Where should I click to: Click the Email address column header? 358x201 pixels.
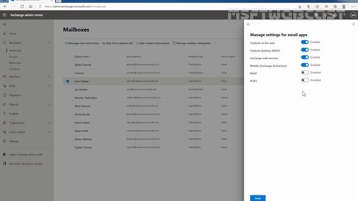point(134,56)
